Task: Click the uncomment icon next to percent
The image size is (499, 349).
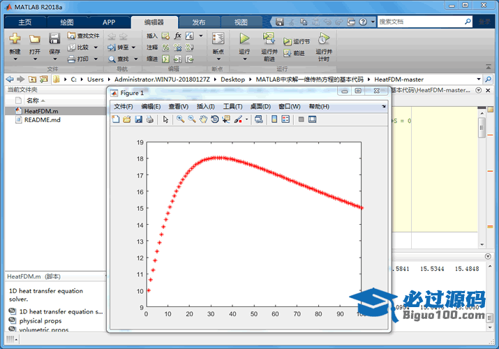Action: pyautogui.click(x=177, y=47)
